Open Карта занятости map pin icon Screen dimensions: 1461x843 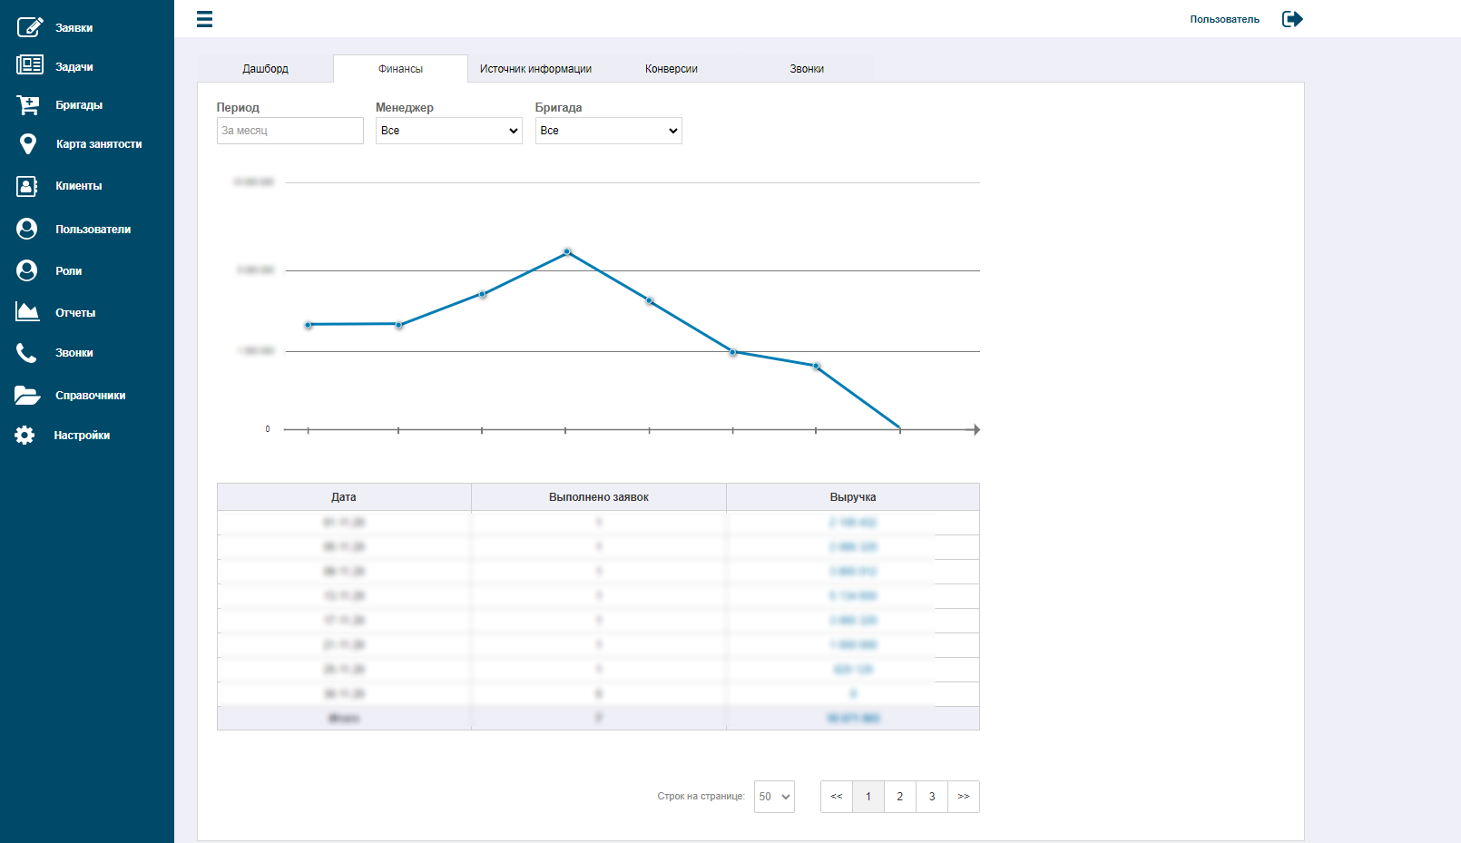pyautogui.click(x=28, y=144)
